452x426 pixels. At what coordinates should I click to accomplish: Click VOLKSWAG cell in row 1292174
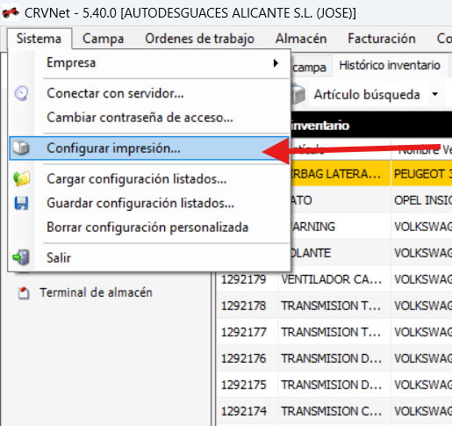(x=422, y=411)
